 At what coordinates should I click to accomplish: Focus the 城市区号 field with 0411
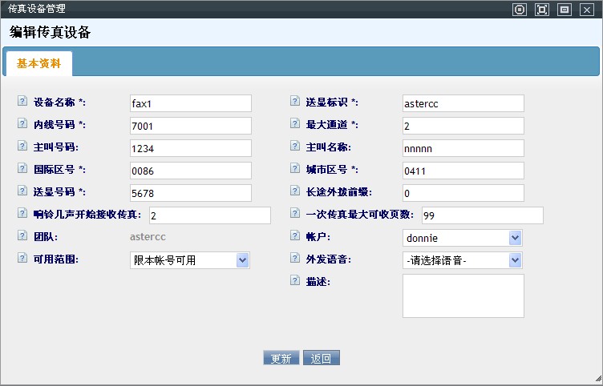[x=463, y=171]
